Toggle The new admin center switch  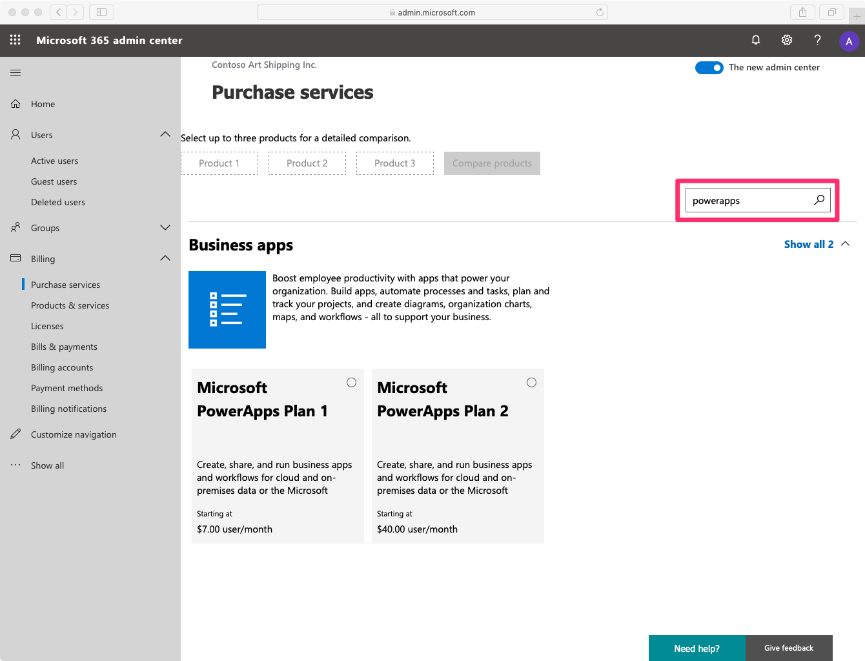click(709, 68)
